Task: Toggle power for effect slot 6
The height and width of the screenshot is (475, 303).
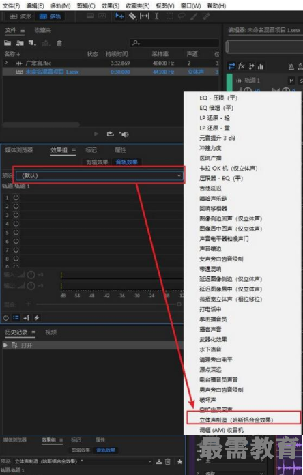Action: [x=16, y=241]
